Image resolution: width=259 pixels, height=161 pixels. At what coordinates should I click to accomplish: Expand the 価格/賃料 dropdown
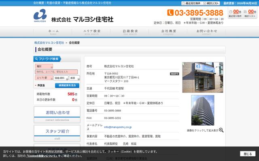tap(61, 78)
